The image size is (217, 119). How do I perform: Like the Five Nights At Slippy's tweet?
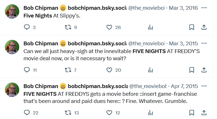point(109,27)
